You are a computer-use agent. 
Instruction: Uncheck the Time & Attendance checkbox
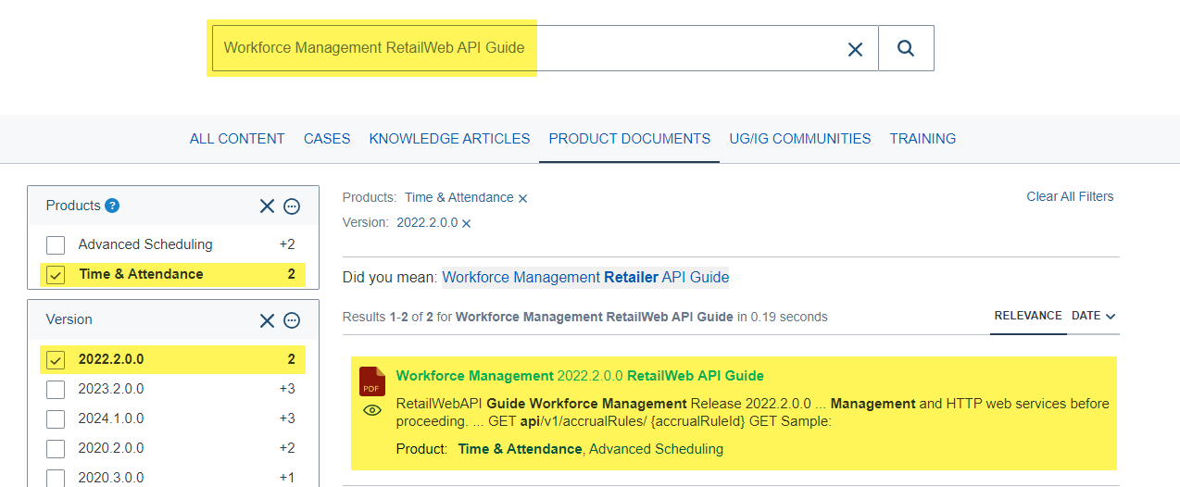coord(56,275)
